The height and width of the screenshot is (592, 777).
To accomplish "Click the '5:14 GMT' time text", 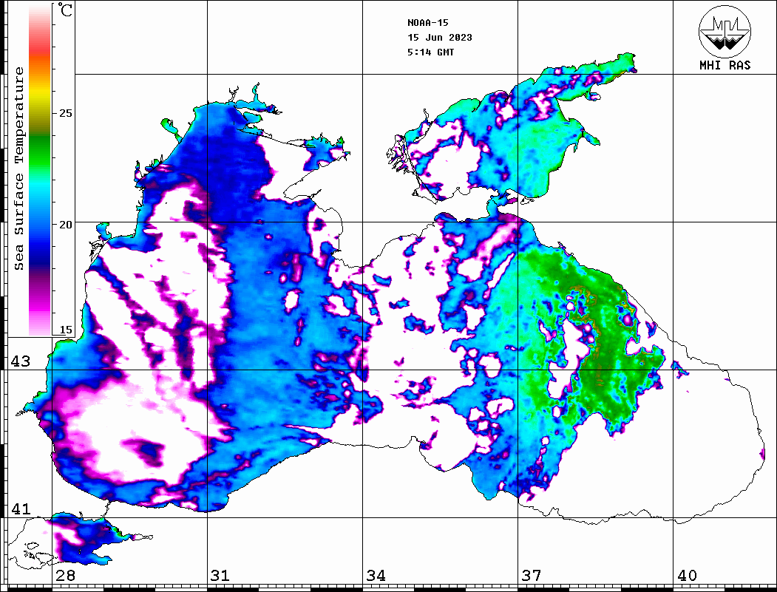I will pos(430,52).
